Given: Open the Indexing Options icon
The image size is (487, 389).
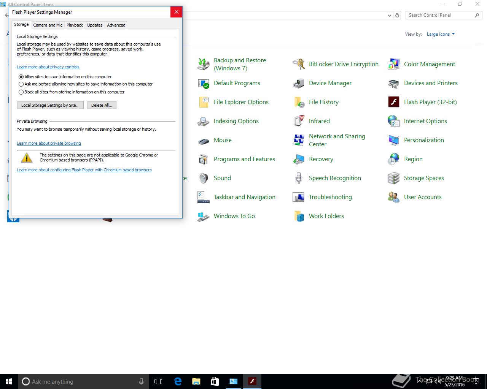Looking at the screenshot, I should point(204,121).
